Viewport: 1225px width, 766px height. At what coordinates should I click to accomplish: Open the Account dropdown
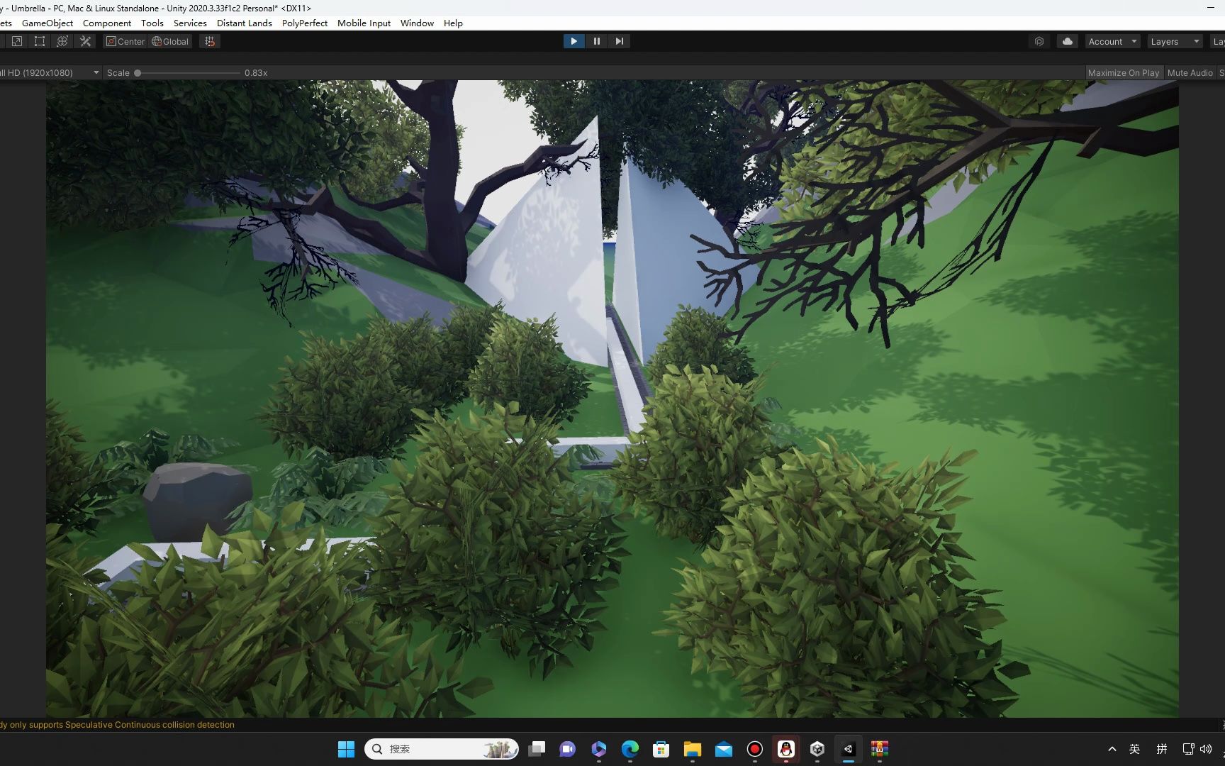pyautogui.click(x=1112, y=42)
